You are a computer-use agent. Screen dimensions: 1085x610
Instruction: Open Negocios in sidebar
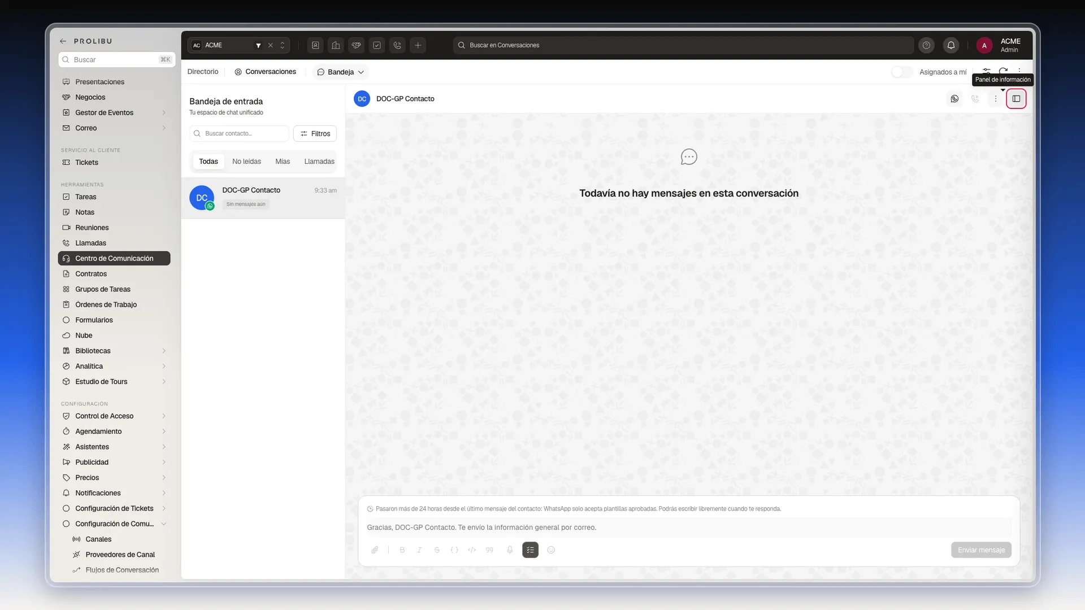tap(114, 97)
